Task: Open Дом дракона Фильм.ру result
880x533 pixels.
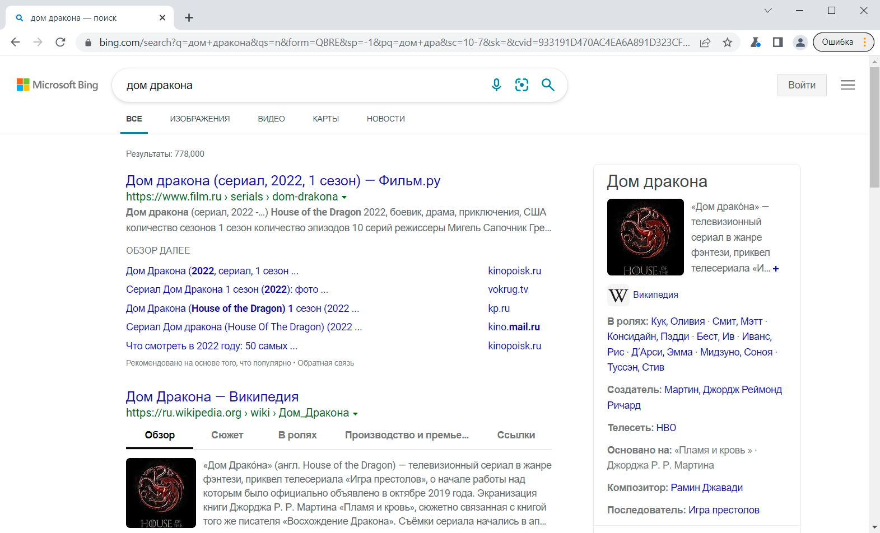Action: pyautogui.click(x=283, y=181)
